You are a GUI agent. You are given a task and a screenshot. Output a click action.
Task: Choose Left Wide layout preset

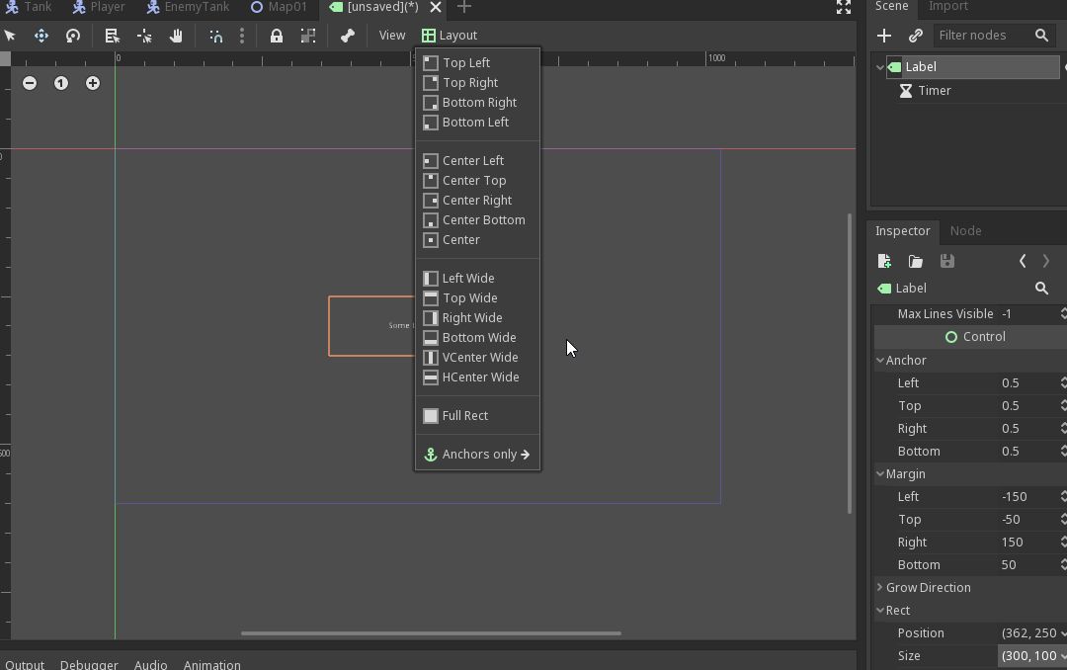478,278
